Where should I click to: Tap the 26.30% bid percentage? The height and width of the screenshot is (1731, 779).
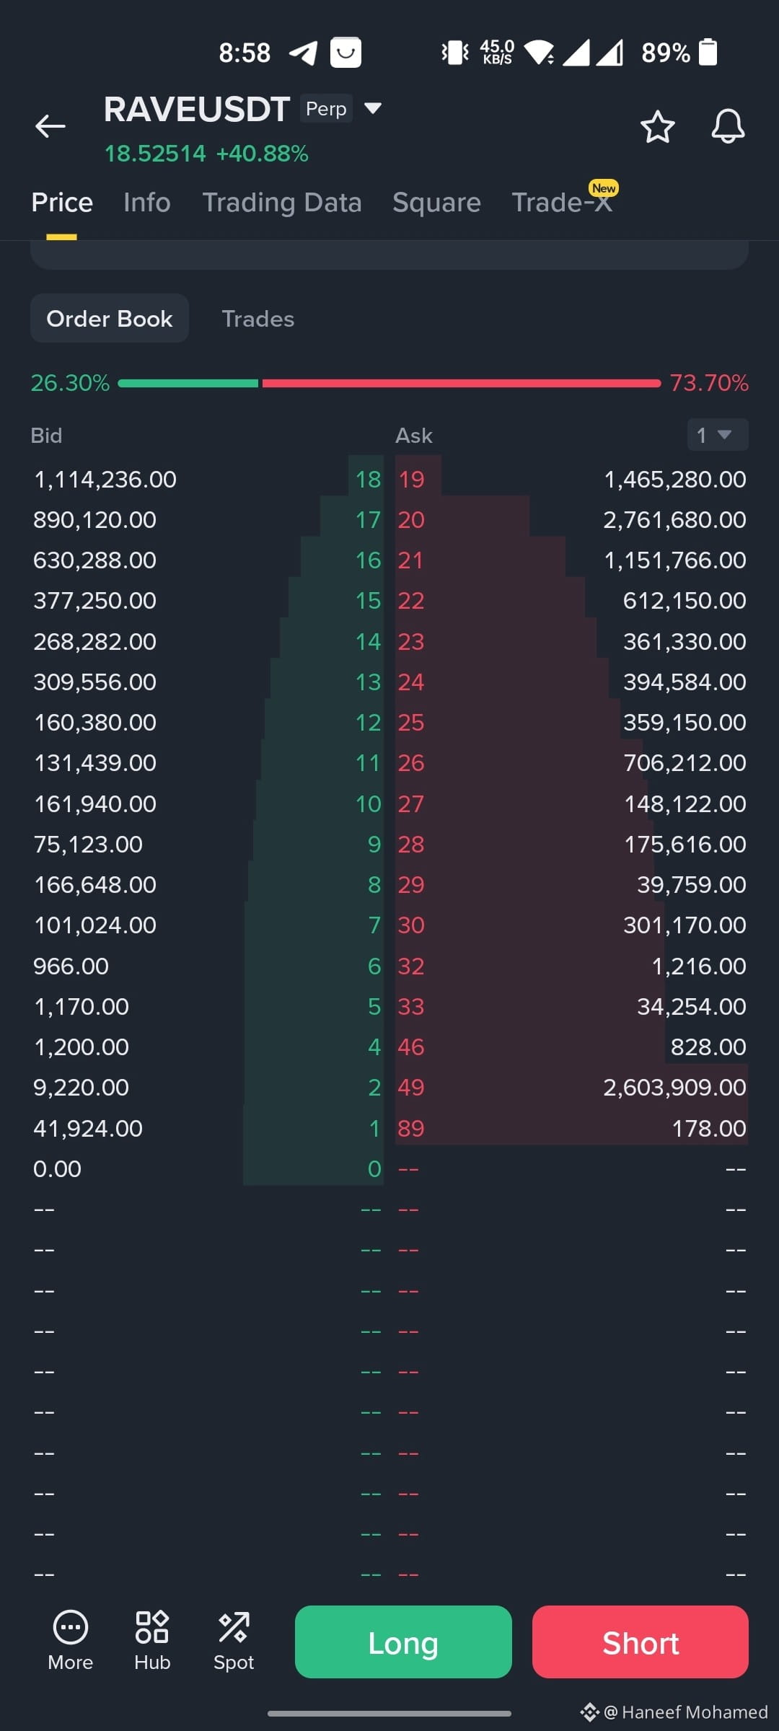[x=70, y=383]
